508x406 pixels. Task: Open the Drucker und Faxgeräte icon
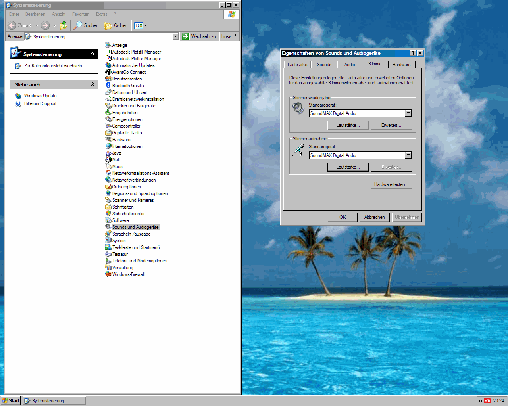coord(108,105)
